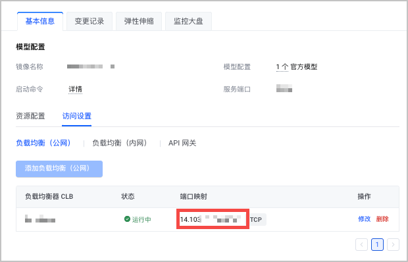Click the green 运行中 status icon
Screen dimensions: 408x262
[127, 219]
